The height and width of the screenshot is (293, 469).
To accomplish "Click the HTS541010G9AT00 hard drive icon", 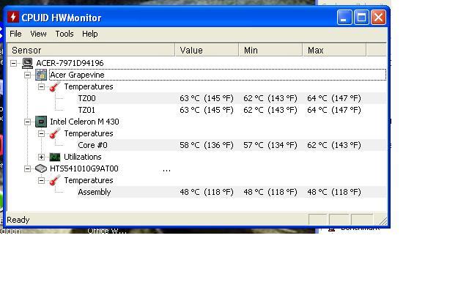I will [x=41, y=168].
